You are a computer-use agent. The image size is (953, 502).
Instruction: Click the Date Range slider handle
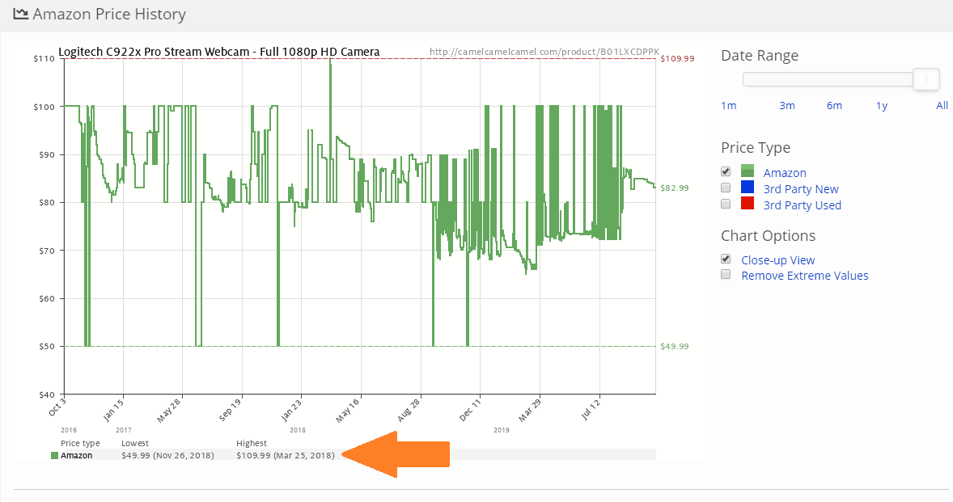tap(926, 79)
